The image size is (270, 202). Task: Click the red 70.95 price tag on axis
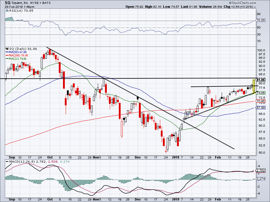pyautogui.click(x=261, y=101)
